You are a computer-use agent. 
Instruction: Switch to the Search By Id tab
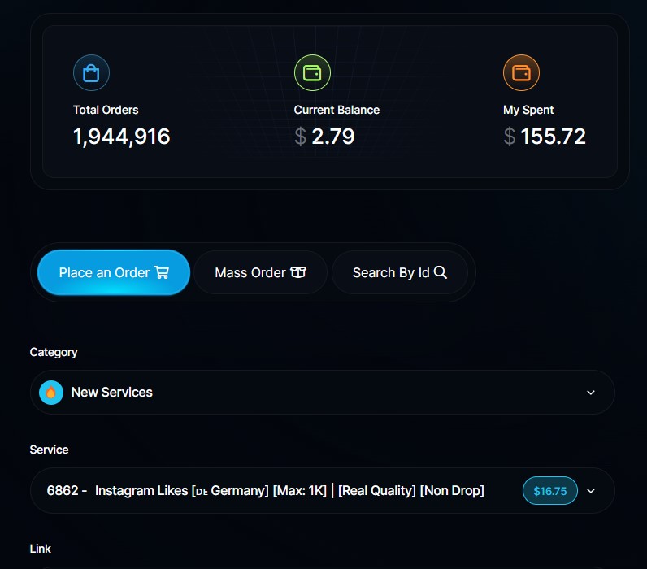click(400, 272)
